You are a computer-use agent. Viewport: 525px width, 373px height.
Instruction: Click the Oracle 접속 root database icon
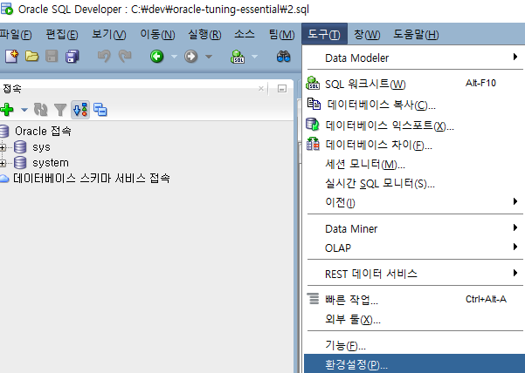click(x=4, y=131)
